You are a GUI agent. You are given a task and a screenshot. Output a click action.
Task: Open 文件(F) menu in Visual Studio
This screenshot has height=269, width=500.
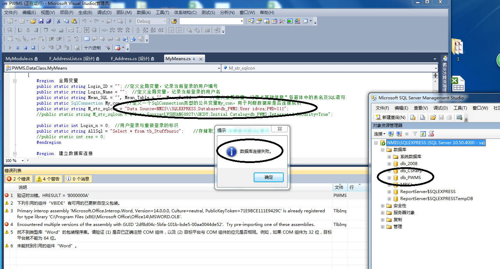click(11, 13)
